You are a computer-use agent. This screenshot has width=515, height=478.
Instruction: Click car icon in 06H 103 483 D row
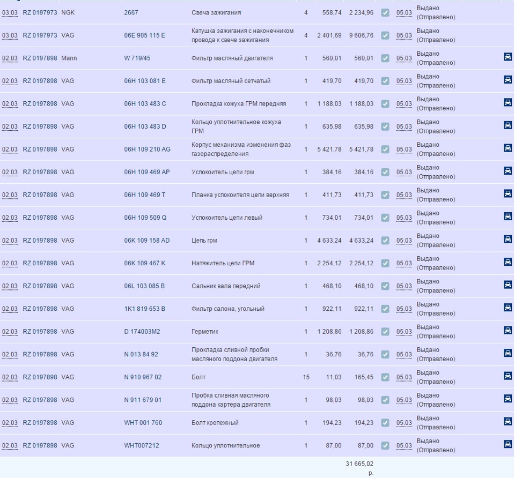[507, 125]
